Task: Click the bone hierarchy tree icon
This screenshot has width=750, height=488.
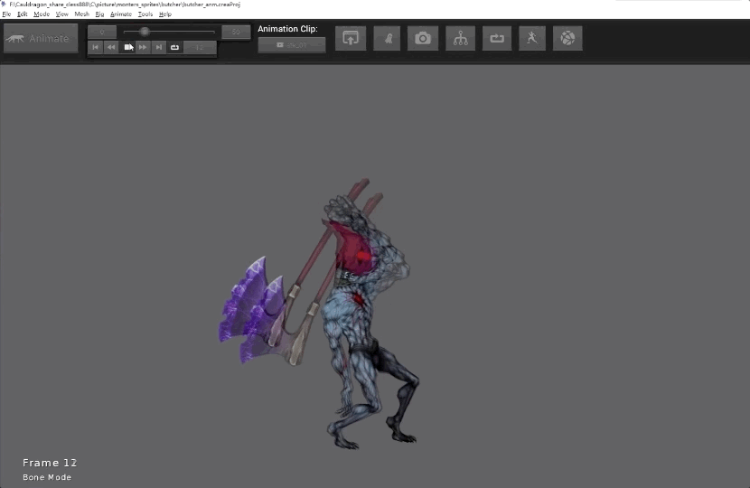Action: tap(461, 38)
